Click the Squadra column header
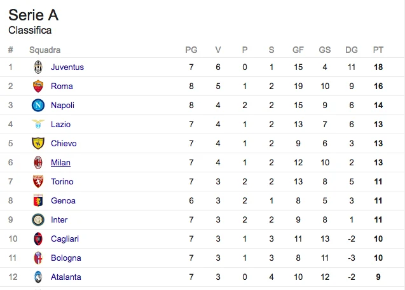The width and height of the screenshot is (405, 290). point(45,50)
